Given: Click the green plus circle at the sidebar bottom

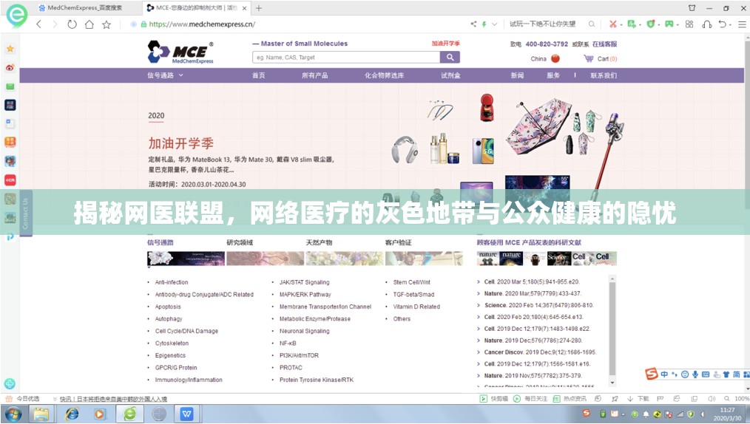Looking at the screenshot, I should 10,383.
